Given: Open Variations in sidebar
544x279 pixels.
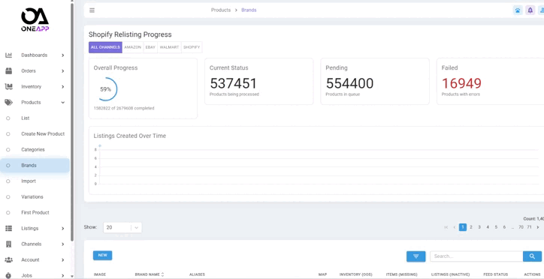Looking at the screenshot, I should pyautogui.click(x=32, y=197).
